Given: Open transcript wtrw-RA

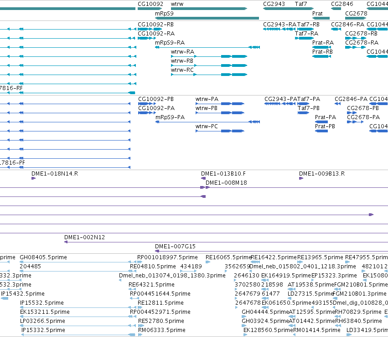Looking at the screenshot, I should pos(183,52).
